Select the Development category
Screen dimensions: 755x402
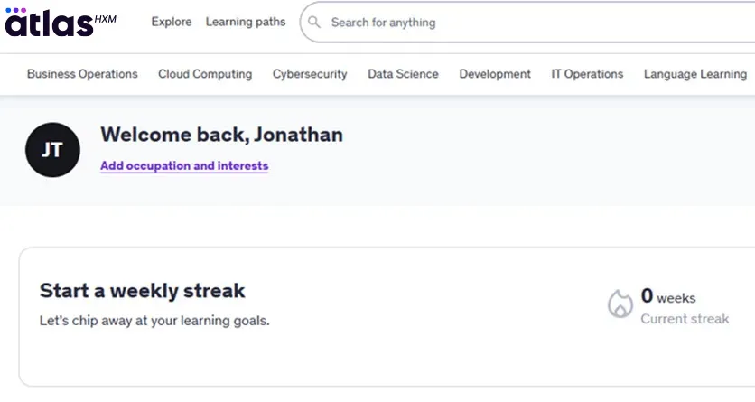pyautogui.click(x=495, y=74)
